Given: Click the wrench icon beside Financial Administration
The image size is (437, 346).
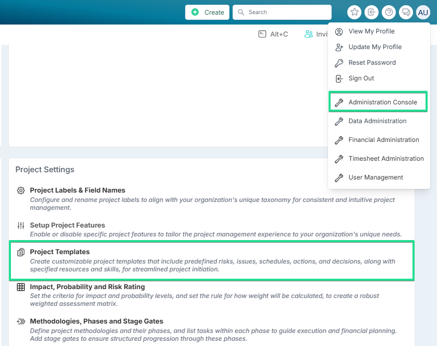Looking at the screenshot, I should pyautogui.click(x=339, y=140).
